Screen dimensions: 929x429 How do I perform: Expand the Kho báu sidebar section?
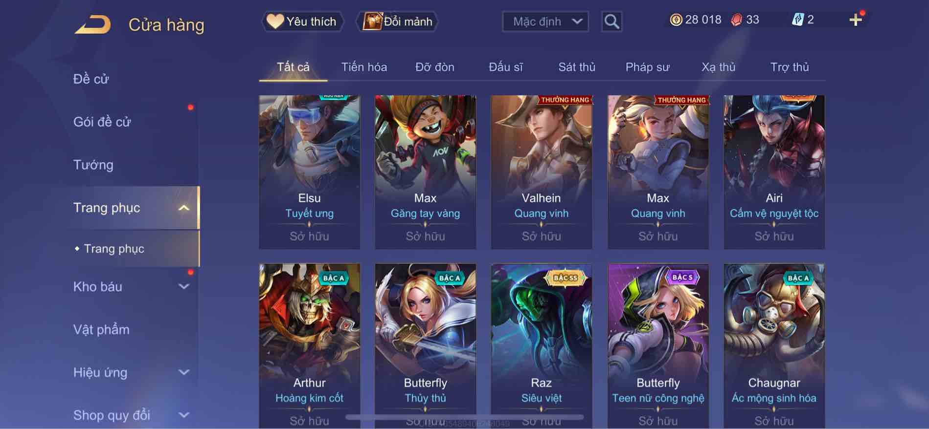coord(183,287)
